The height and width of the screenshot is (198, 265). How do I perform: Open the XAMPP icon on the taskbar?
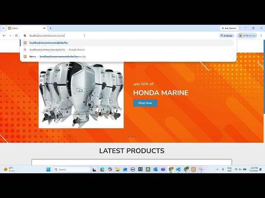[193, 170]
